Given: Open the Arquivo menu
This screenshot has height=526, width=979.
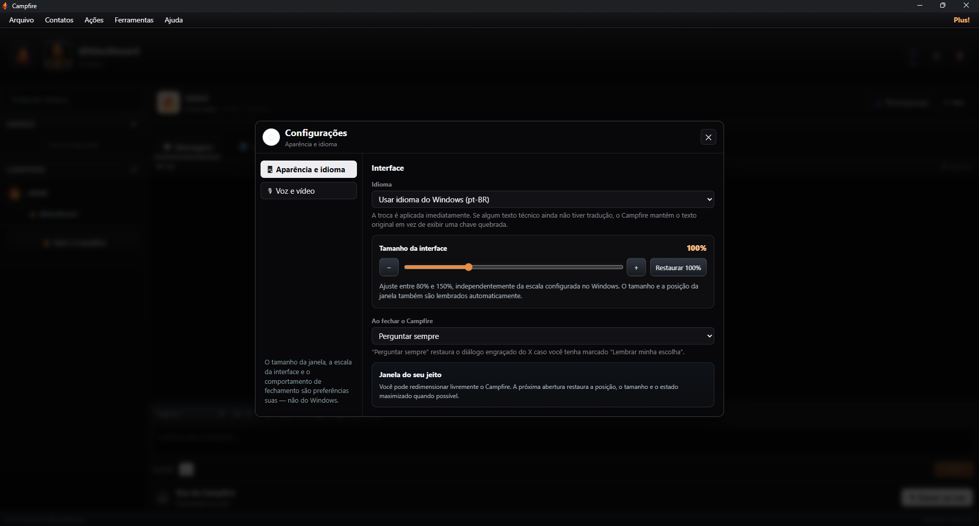Looking at the screenshot, I should 21,20.
